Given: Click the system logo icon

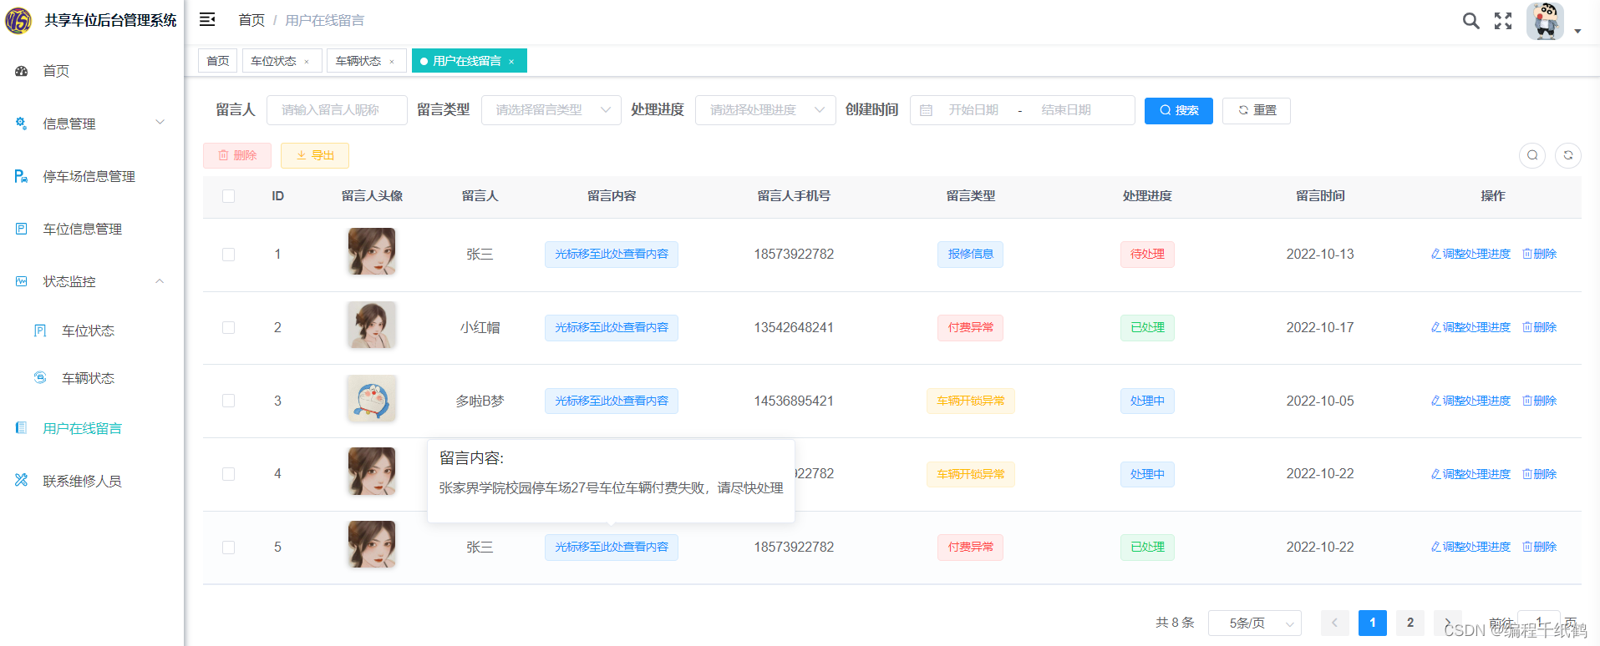Looking at the screenshot, I should [18, 20].
